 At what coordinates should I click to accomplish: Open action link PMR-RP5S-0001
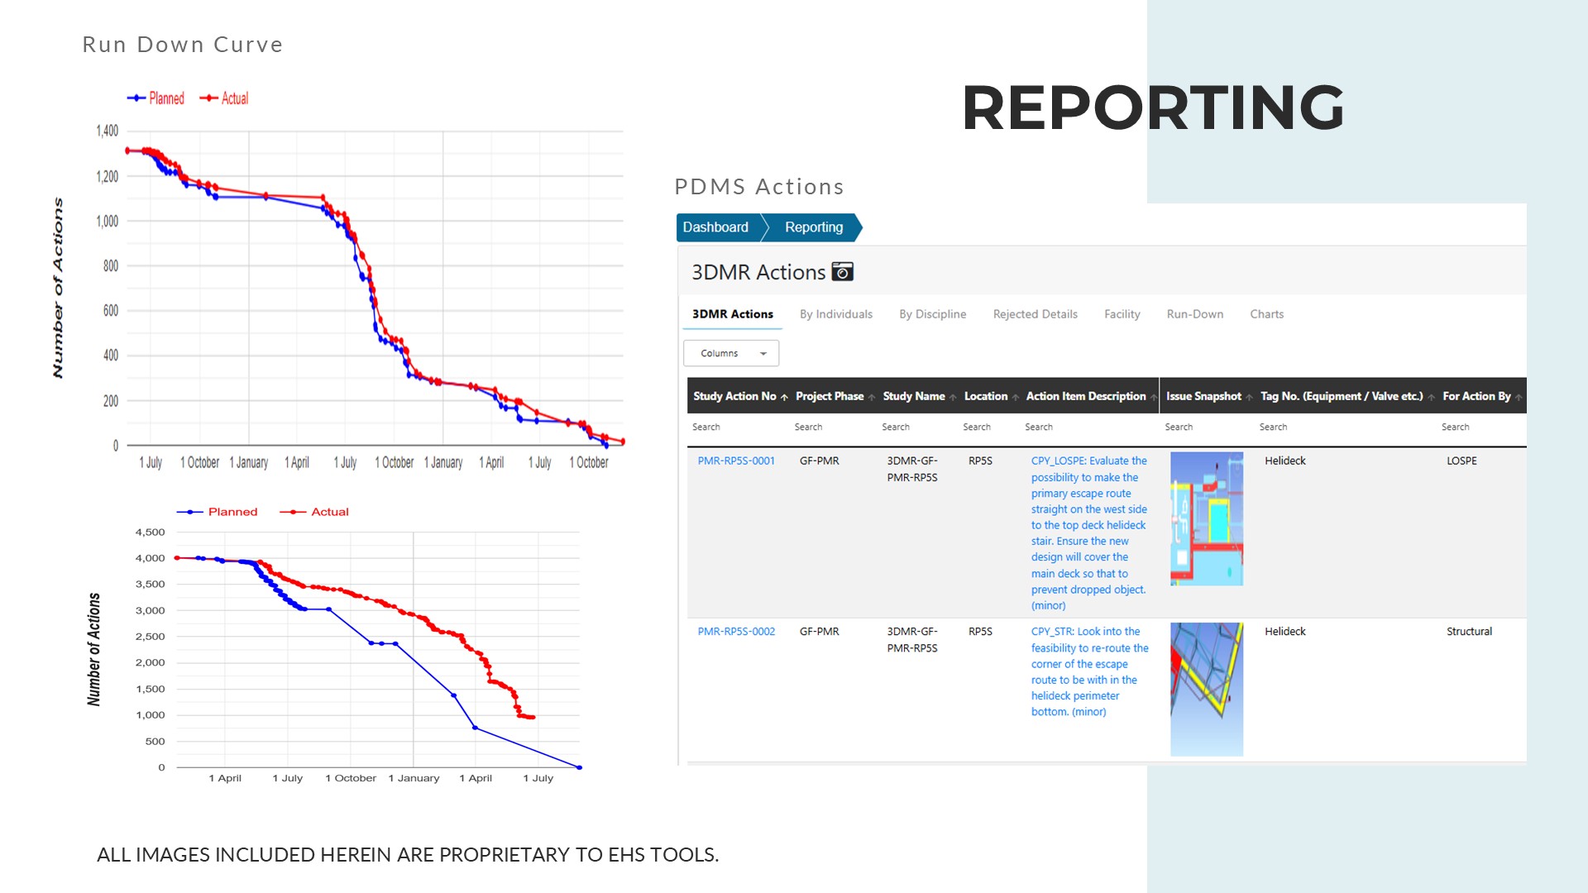coord(736,461)
